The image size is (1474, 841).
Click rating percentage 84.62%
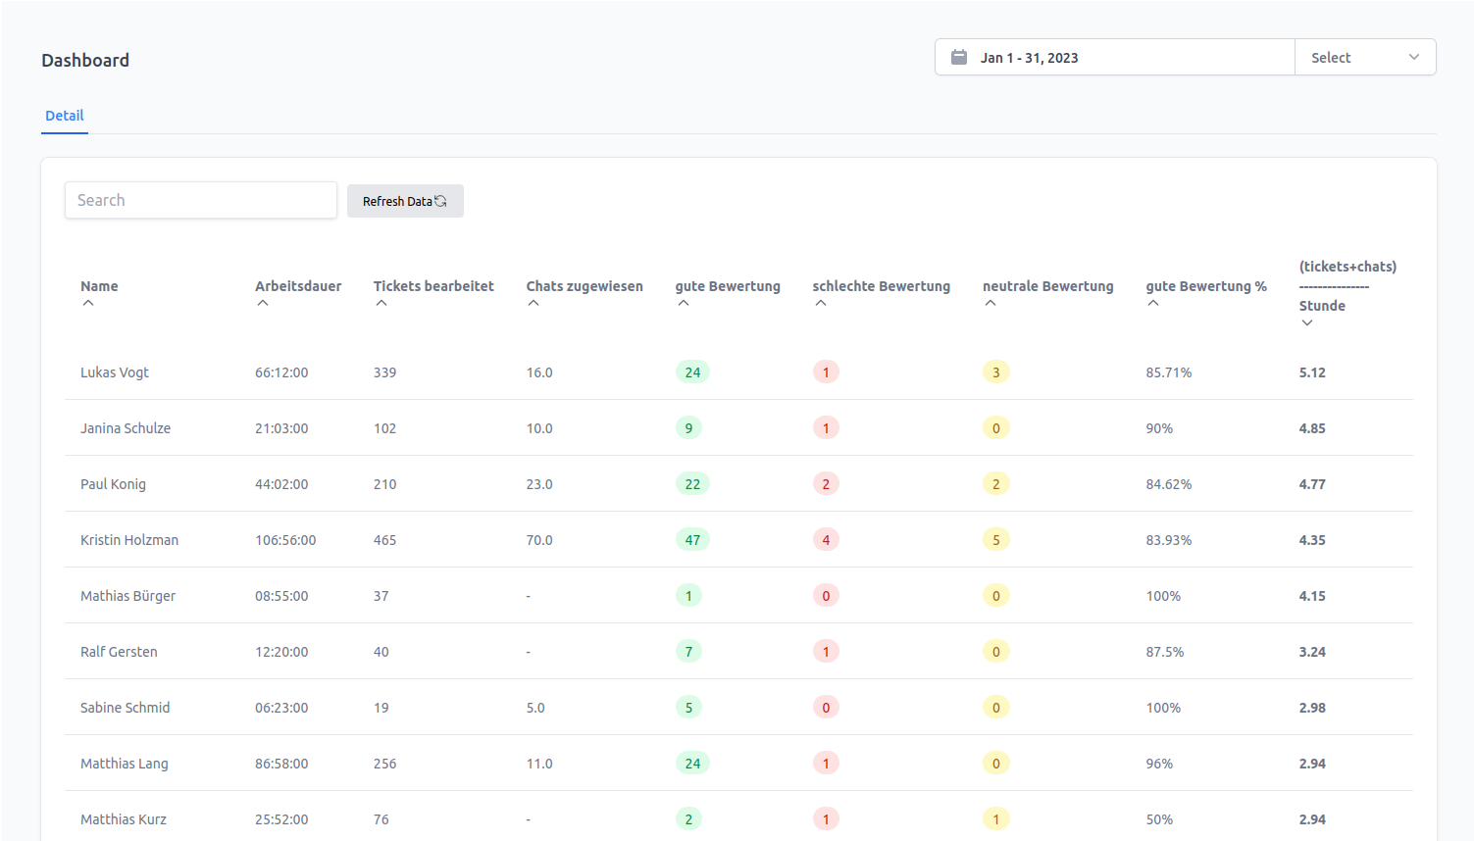pyautogui.click(x=1169, y=484)
